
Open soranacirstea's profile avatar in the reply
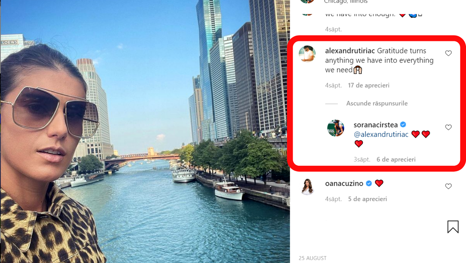tap(336, 128)
